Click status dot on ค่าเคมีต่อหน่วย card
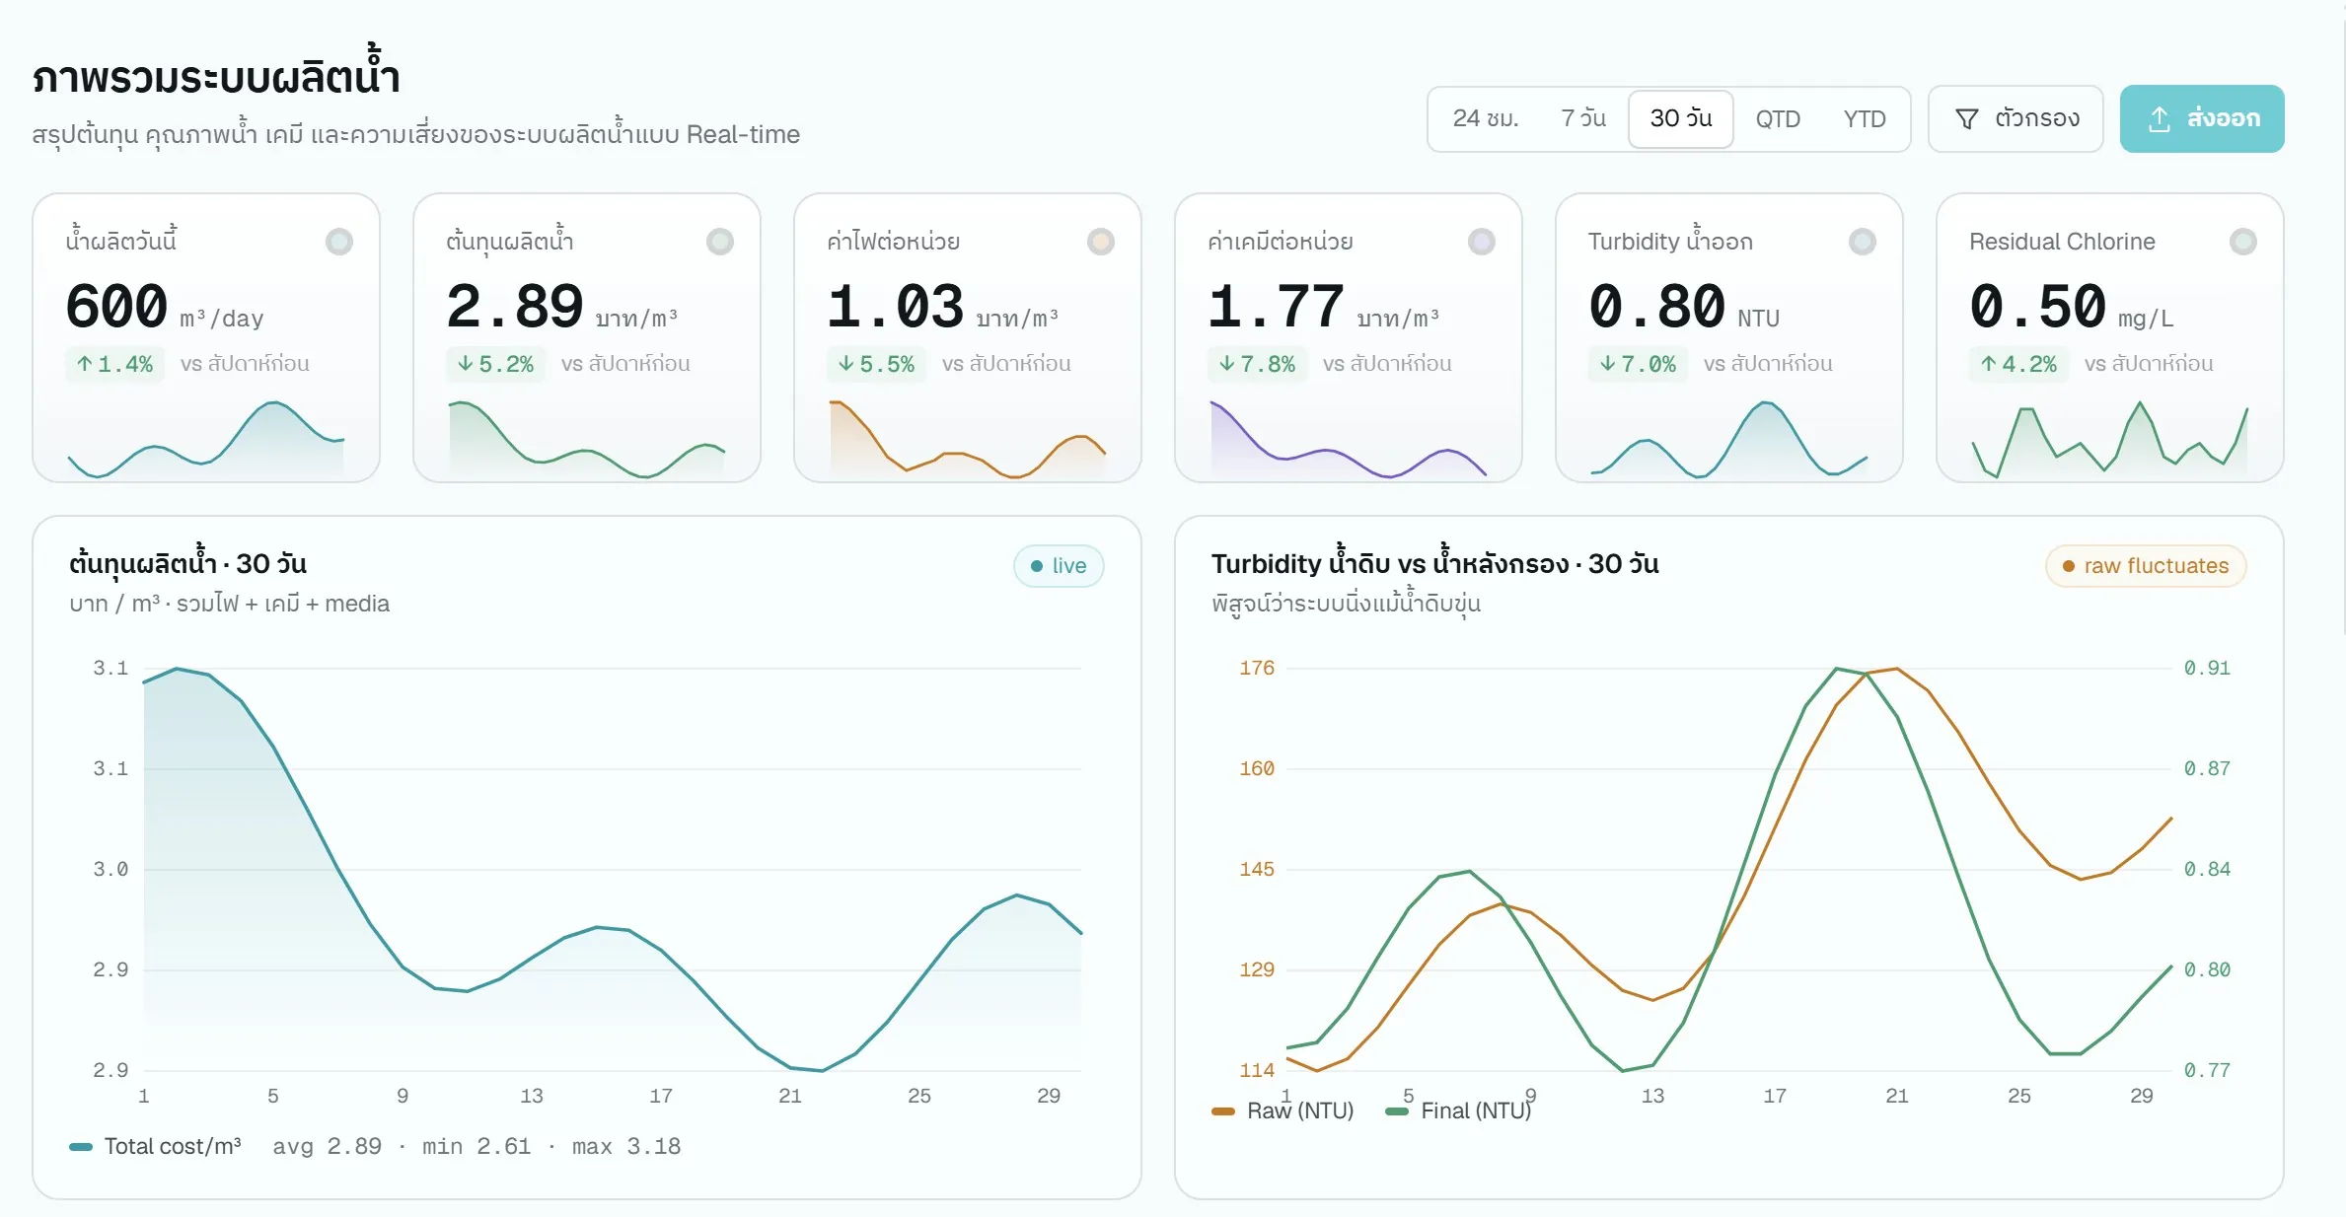 tap(1482, 242)
